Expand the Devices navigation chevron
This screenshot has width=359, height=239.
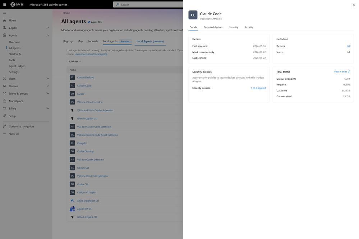coord(48,86)
